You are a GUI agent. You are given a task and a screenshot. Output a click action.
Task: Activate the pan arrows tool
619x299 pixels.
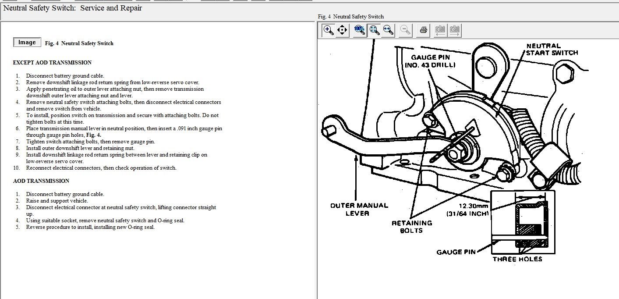[x=342, y=30]
